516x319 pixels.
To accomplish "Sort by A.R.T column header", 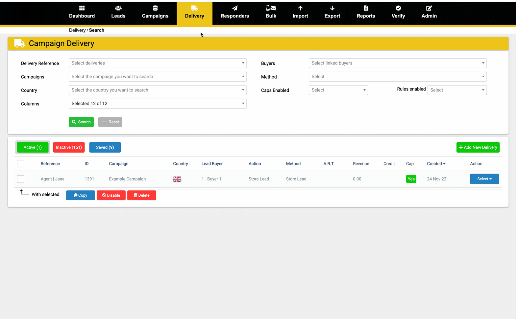I will pos(329,164).
